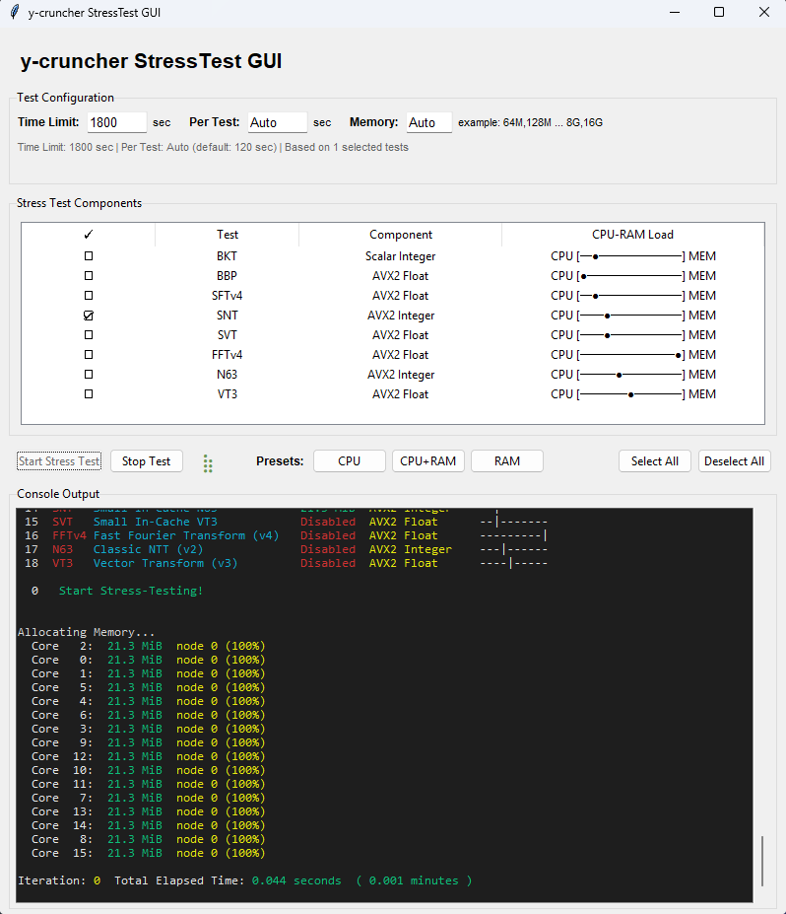Viewport: 786px width, 914px height.
Task: Click 'Allocating Memory...' console line
Action: 86,632
